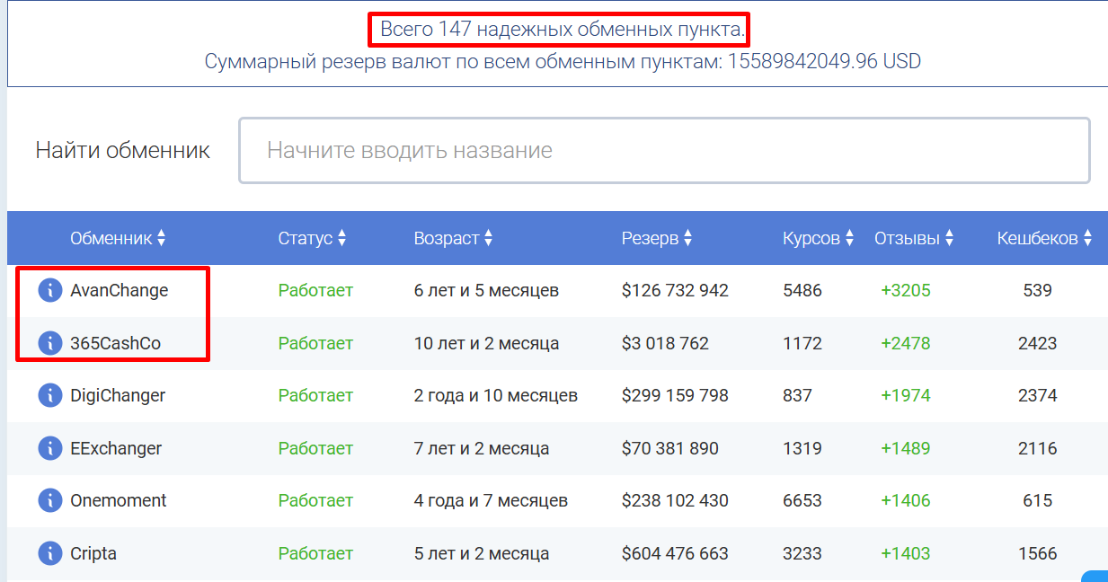
Task: Click EExchanger rates count 1319
Action: coord(802,448)
